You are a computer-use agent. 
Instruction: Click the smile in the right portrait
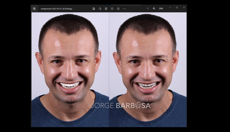(147, 85)
